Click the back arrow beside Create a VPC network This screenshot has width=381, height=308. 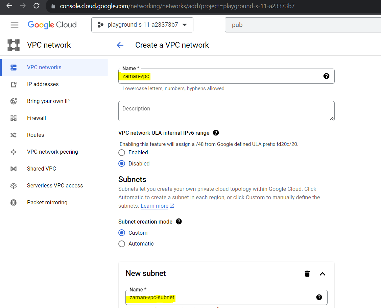(x=120, y=45)
